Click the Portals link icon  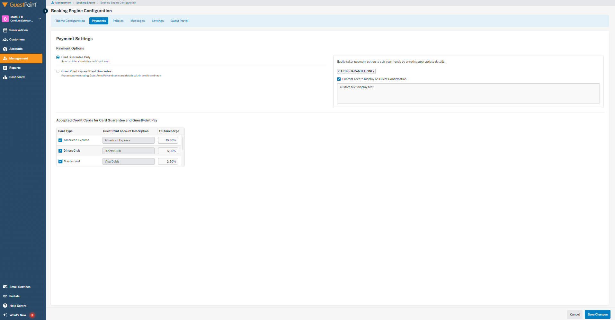pos(5,296)
